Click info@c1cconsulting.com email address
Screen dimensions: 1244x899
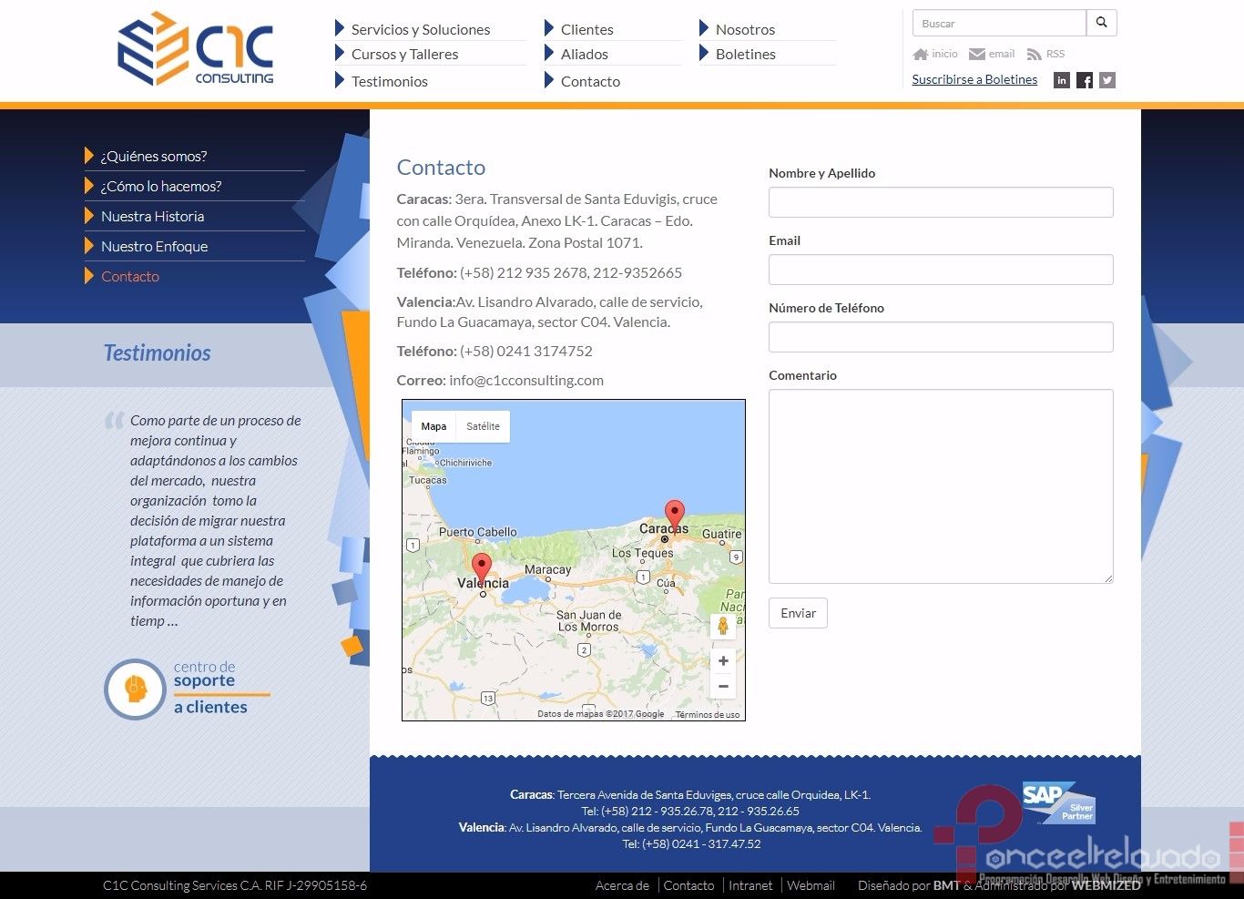(x=526, y=380)
